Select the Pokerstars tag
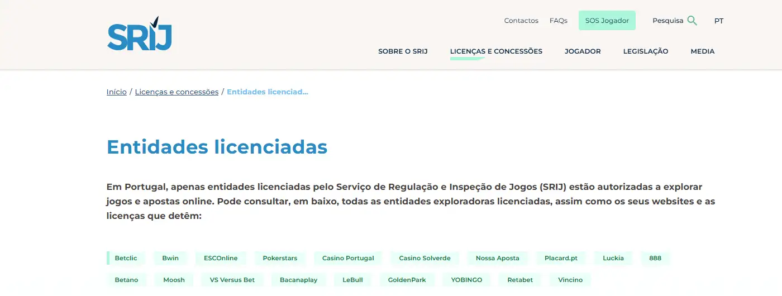The width and height of the screenshot is (782, 296). pos(280,258)
